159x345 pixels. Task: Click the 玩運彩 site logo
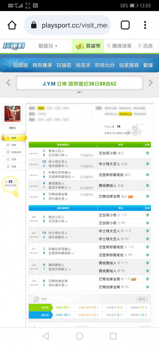pyautogui.click(x=14, y=46)
